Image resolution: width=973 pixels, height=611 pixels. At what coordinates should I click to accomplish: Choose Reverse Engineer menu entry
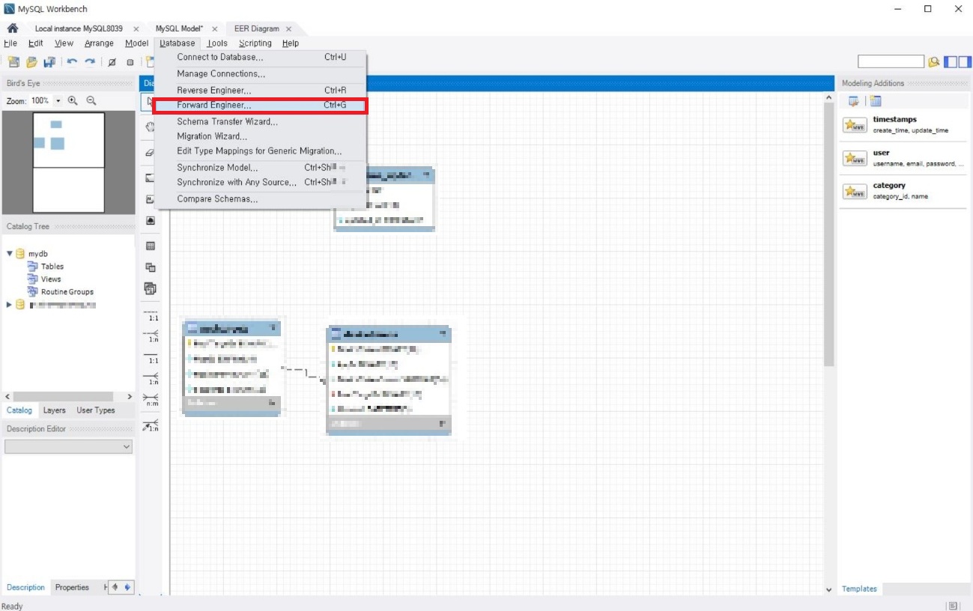[260, 90]
